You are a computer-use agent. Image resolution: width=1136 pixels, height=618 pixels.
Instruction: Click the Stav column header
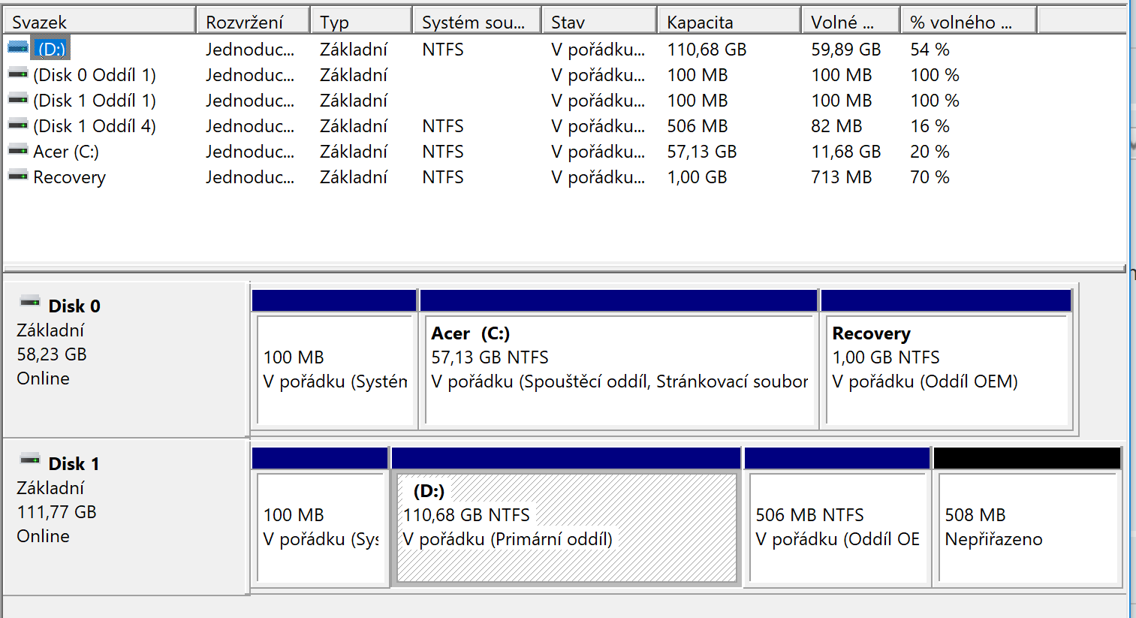[598, 22]
